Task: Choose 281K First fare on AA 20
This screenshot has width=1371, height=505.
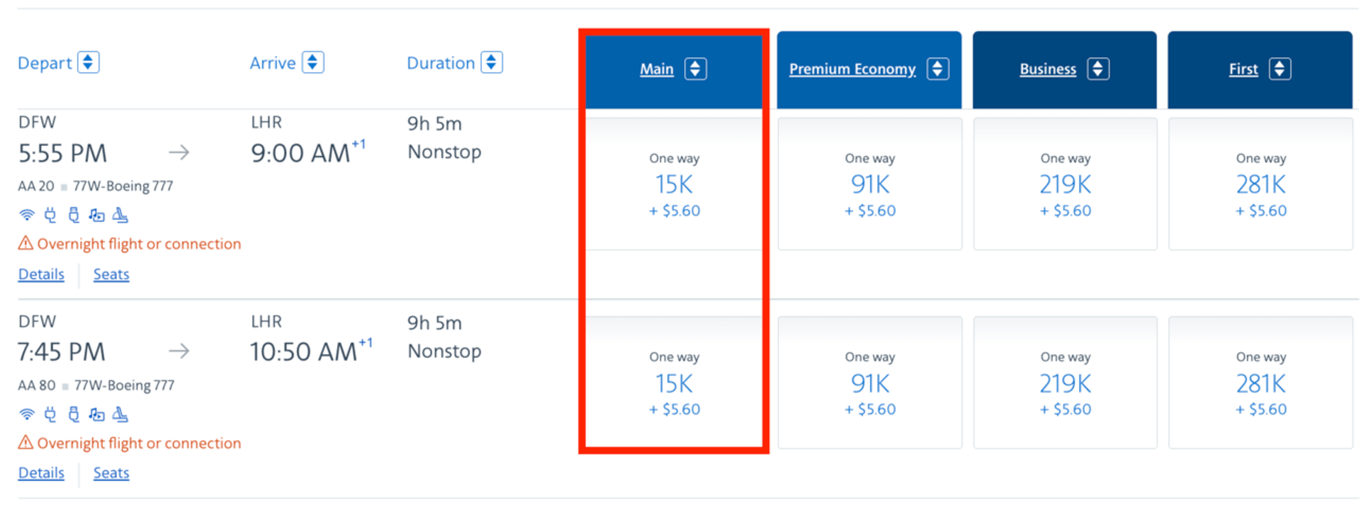Action: [1261, 184]
